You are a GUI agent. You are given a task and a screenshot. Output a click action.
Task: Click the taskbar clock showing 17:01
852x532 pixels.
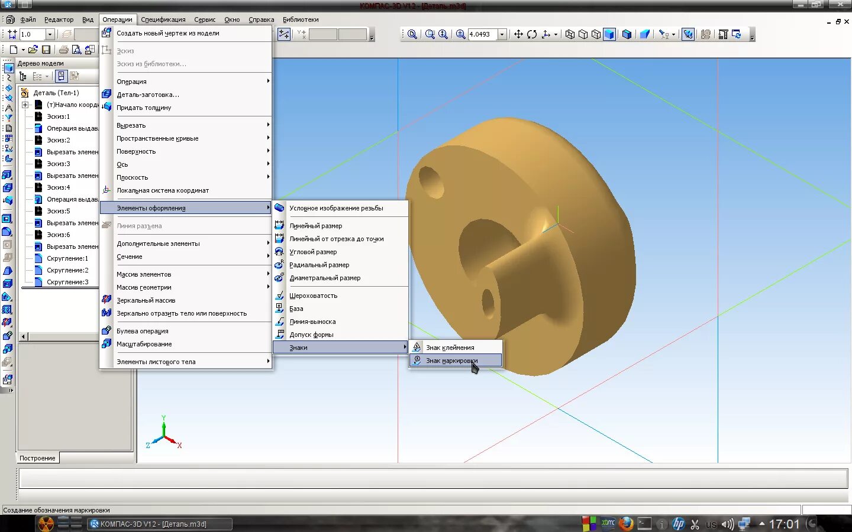click(784, 524)
